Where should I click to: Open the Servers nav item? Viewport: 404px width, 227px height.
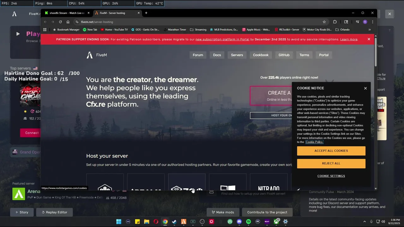(237, 55)
